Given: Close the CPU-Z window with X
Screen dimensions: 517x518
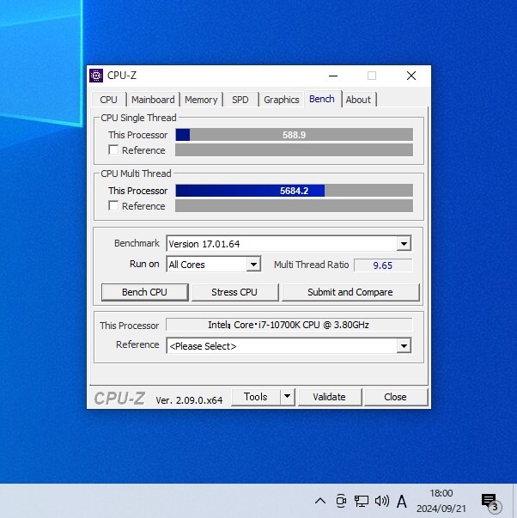Looking at the screenshot, I should [411, 76].
